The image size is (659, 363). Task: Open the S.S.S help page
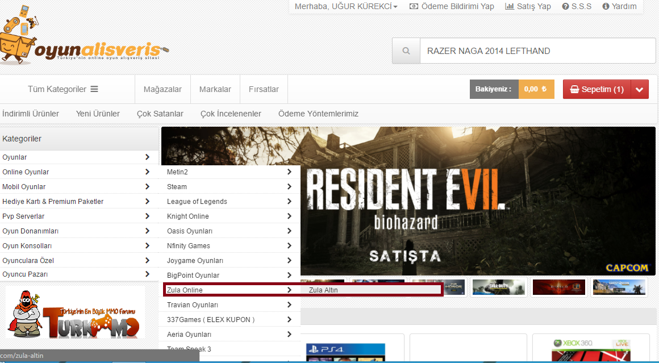[577, 6]
